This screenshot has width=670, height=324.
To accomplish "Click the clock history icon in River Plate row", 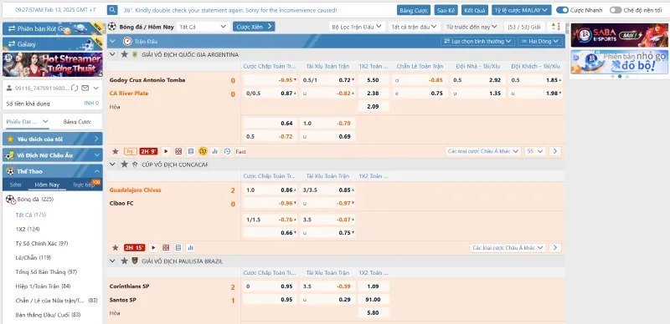I will [x=227, y=151].
